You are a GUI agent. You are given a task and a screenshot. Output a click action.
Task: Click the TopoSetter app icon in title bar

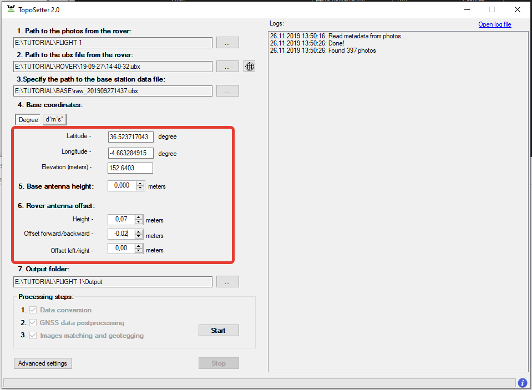[11, 9]
